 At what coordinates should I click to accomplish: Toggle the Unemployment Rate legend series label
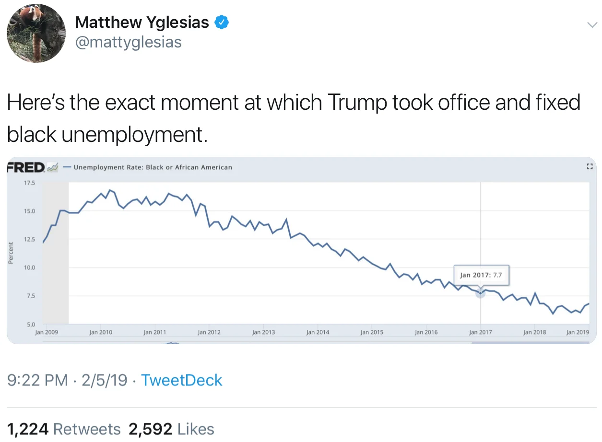(153, 167)
